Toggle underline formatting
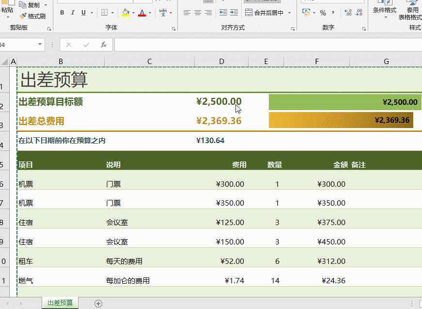Viewport: 422px width, 309px height. (83, 13)
